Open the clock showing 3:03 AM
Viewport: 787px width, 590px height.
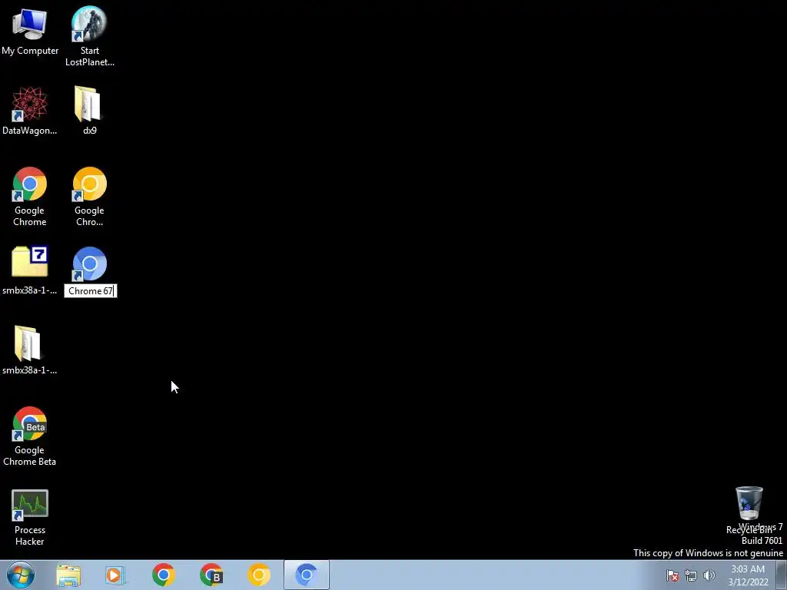[x=748, y=575]
